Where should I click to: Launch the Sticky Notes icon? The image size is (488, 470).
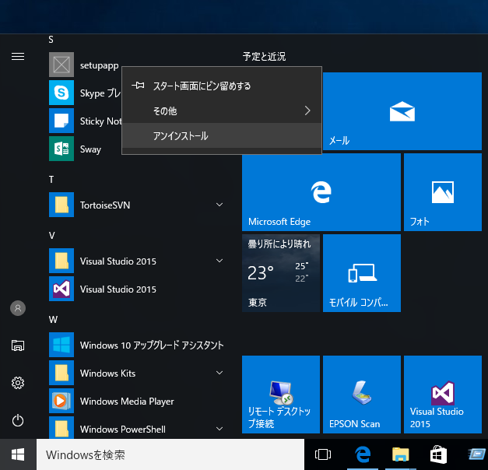(61, 121)
